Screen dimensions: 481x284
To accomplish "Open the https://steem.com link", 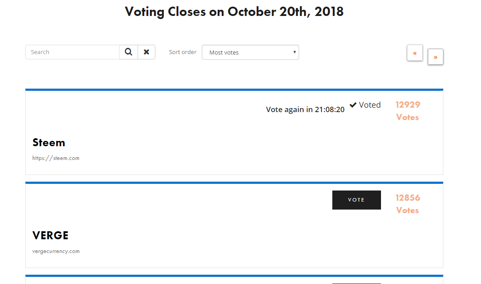I will point(56,158).
